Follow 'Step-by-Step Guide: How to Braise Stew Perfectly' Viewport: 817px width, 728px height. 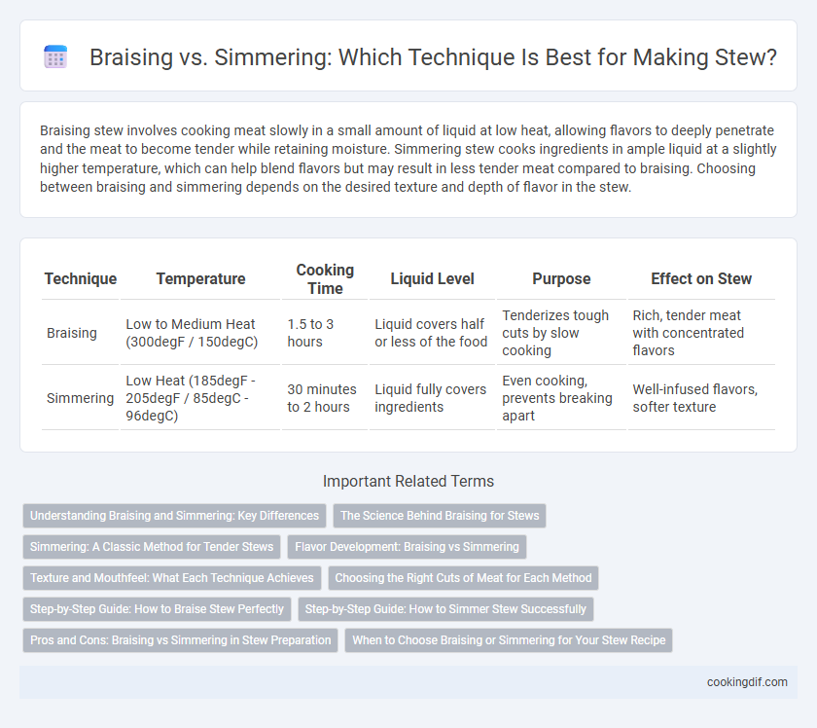tap(157, 609)
